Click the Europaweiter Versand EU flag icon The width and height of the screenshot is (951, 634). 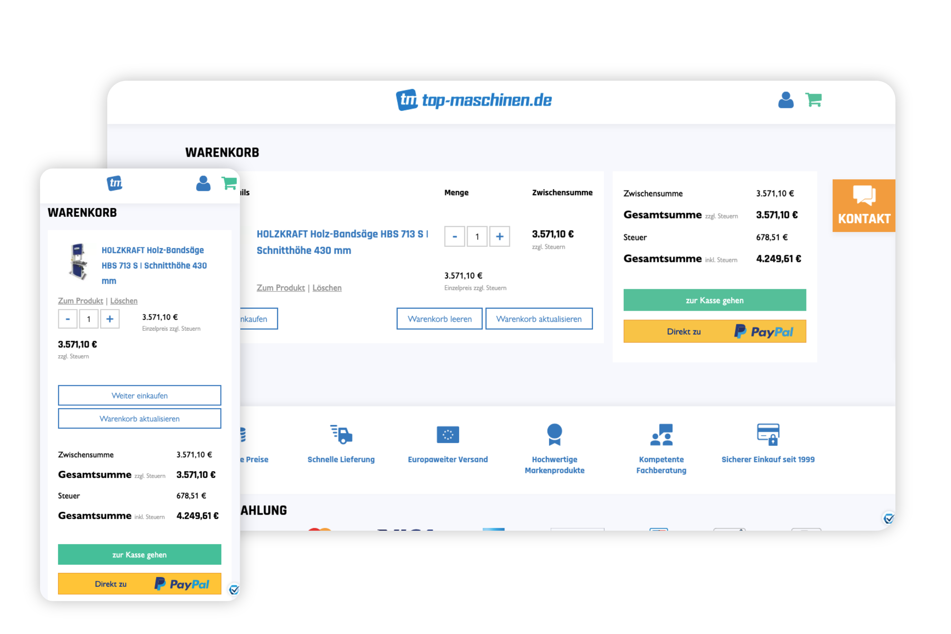[448, 435]
